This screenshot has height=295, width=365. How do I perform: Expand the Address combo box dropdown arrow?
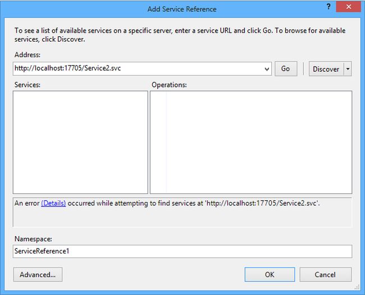click(x=267, y=69)
